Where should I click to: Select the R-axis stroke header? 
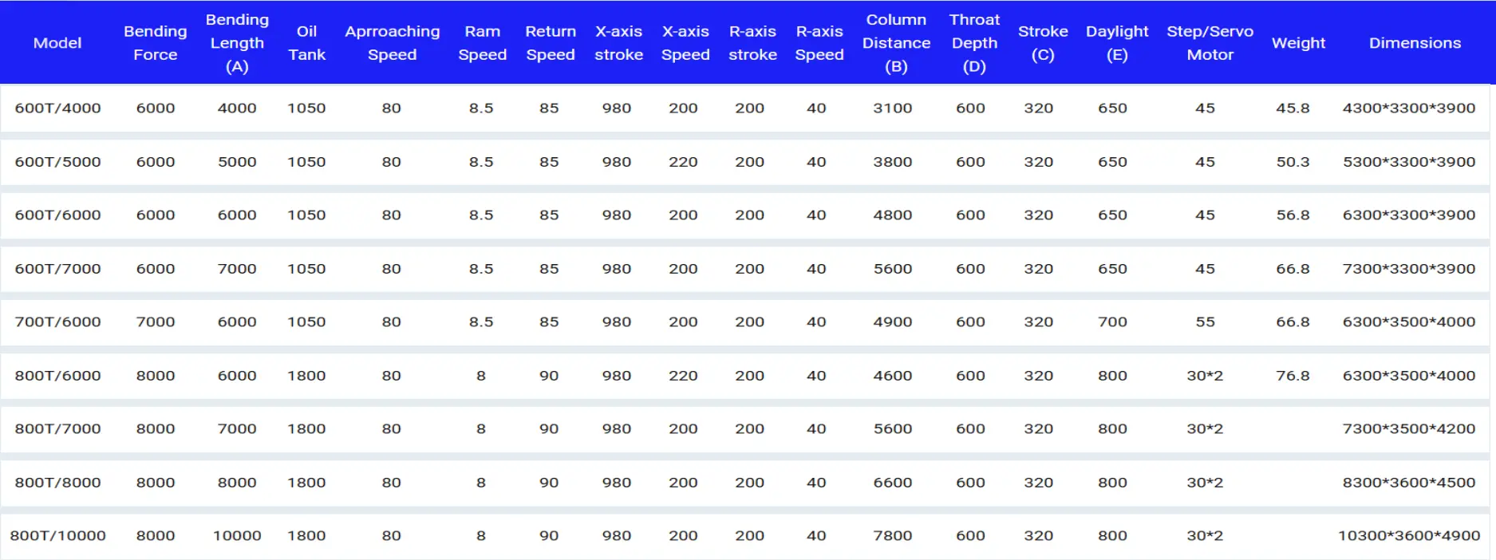point(752,43)
